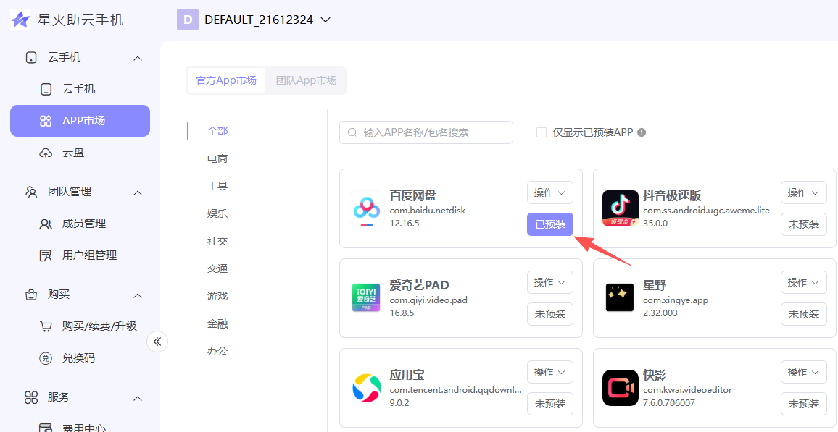Open 操作 dropdown for 百度网盘

coord(549,192)
